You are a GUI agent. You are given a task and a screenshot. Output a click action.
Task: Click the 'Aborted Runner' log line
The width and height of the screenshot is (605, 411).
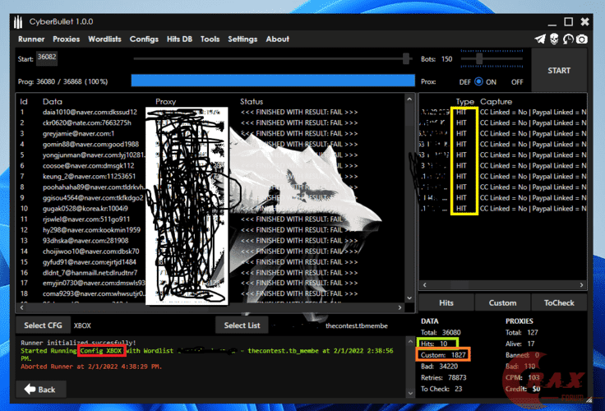tap(91, 367)
